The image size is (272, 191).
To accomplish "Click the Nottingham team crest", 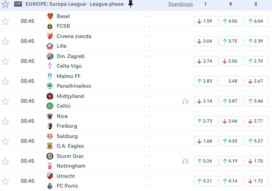I will 50,166.
